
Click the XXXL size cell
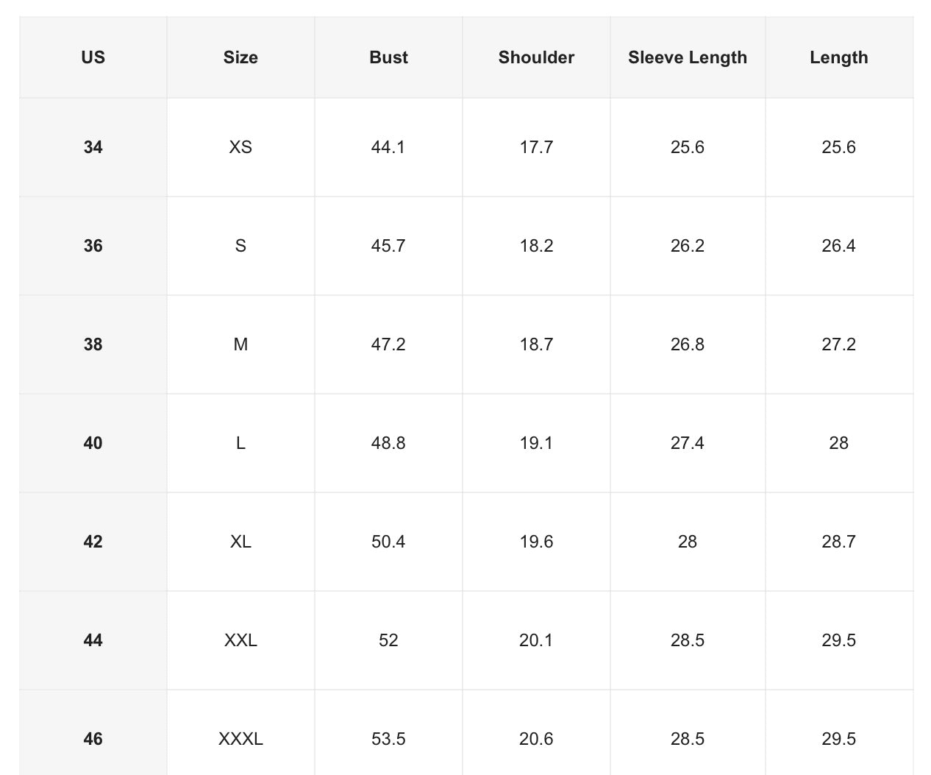pyautogui.click(x=240, y=739)
